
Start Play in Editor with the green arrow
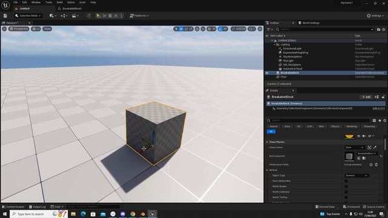[98, 16]
